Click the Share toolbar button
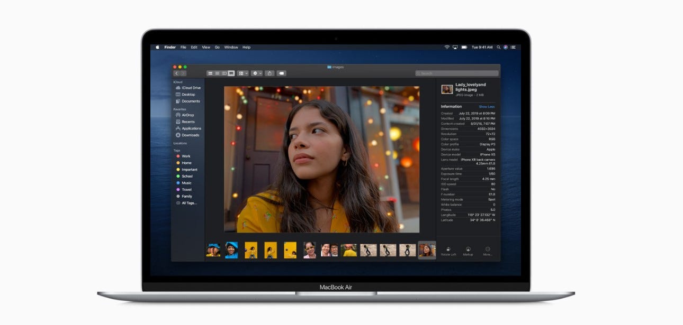Viewport: 683px width, 325px height. 269,73
